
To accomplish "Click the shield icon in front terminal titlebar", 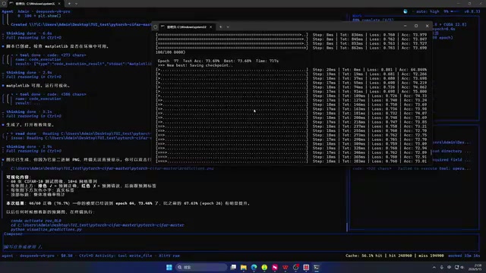I will coord(155,27).
